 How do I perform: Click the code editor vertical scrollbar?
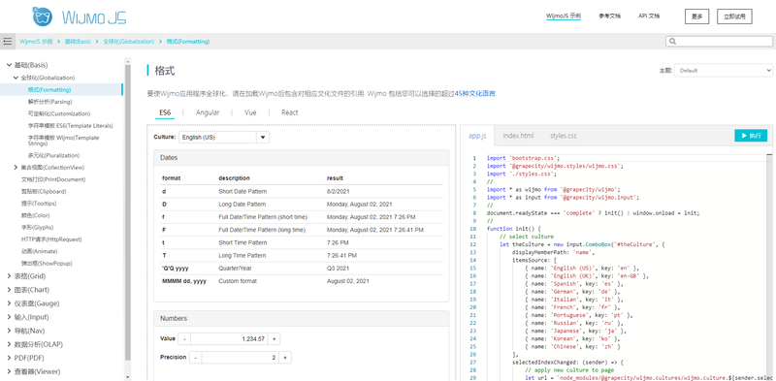[x=769, y=268]
